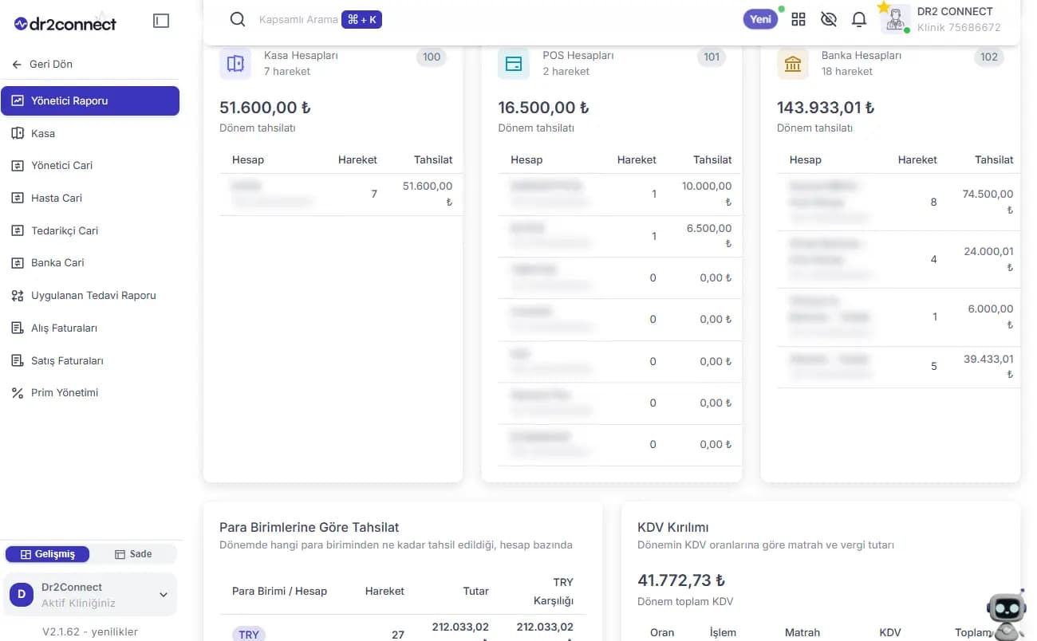Click the Kasa Hesapları safe icon

(235, 64)
